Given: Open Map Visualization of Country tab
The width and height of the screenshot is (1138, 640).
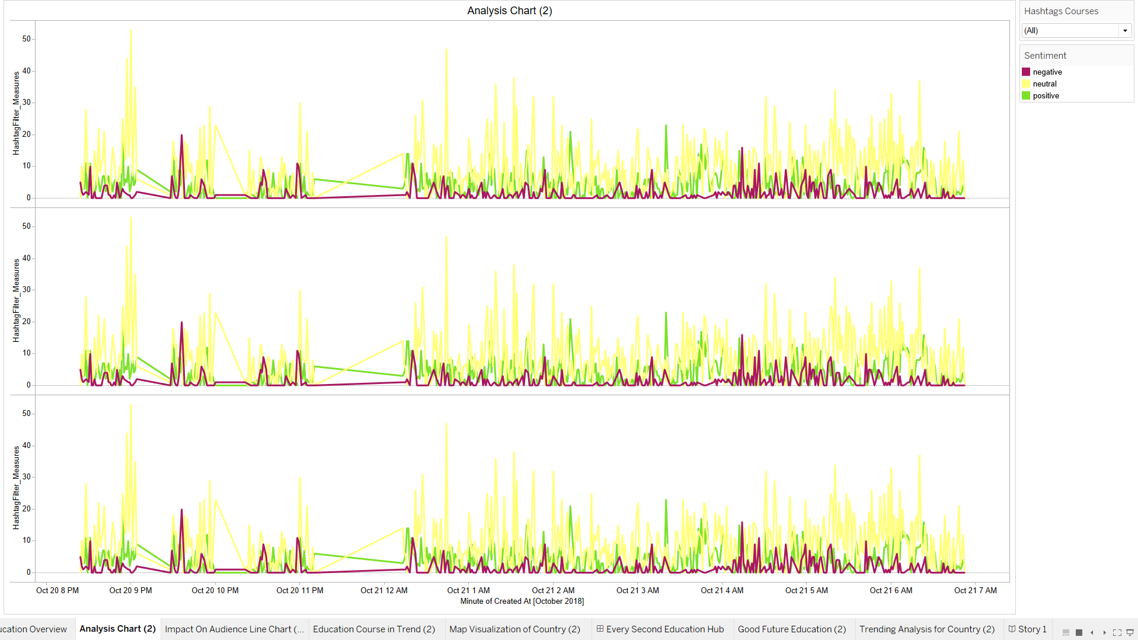Looking at the screenshot, I should [x=514, y=629].
